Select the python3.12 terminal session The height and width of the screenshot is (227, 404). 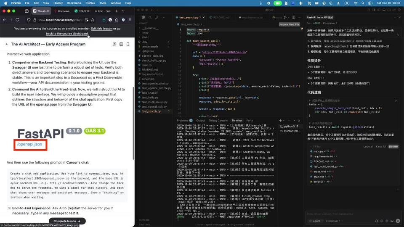pyautogui.click(x=290, y=127)
